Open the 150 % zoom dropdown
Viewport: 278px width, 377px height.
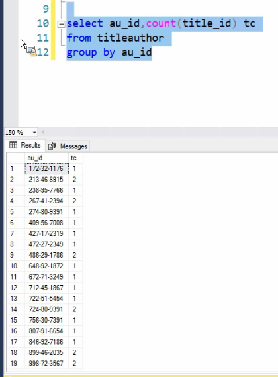[34, 133]
